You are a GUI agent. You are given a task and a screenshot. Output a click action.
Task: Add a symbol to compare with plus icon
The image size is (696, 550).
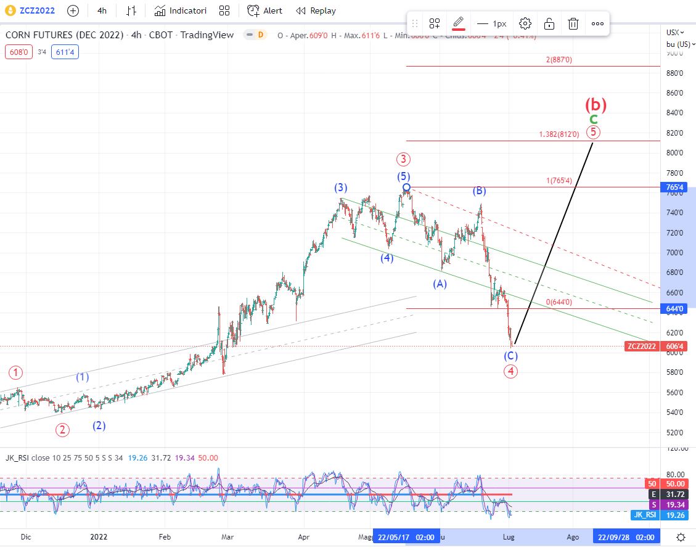point(73,10)
